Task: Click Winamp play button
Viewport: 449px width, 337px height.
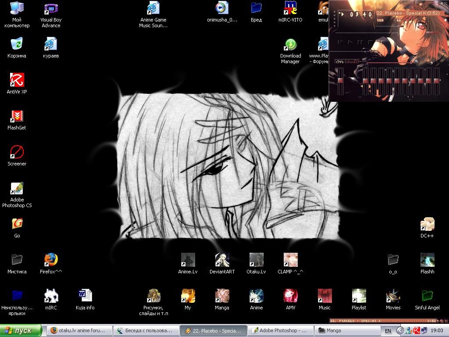Action: pos(350,43)
